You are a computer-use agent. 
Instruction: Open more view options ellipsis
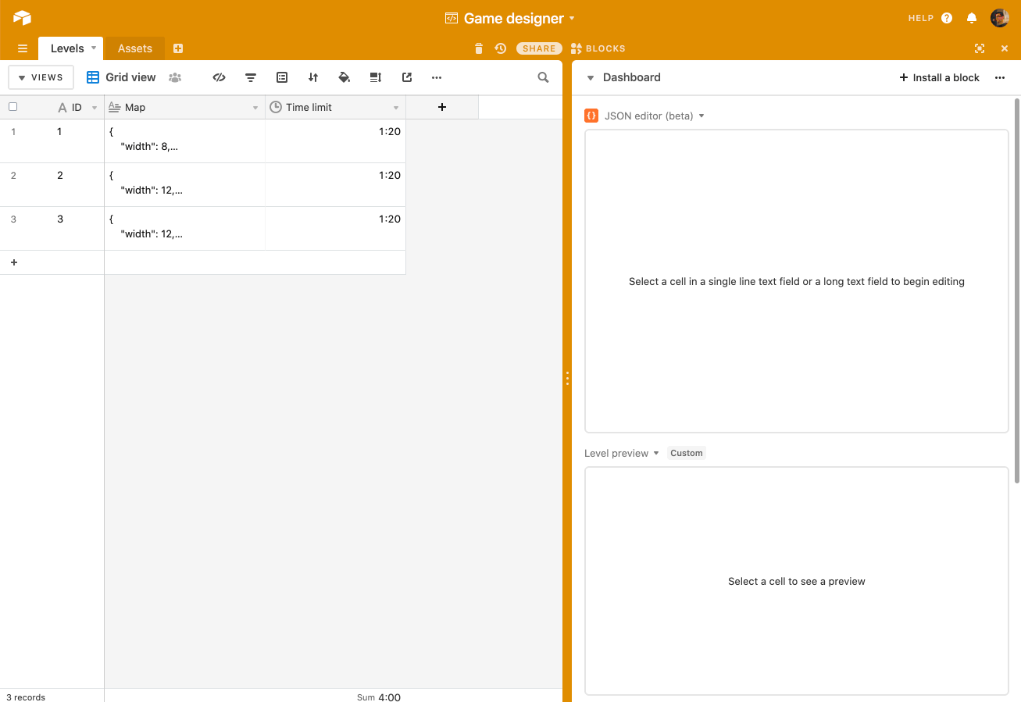pyautogui.click(x=437, y=77)
